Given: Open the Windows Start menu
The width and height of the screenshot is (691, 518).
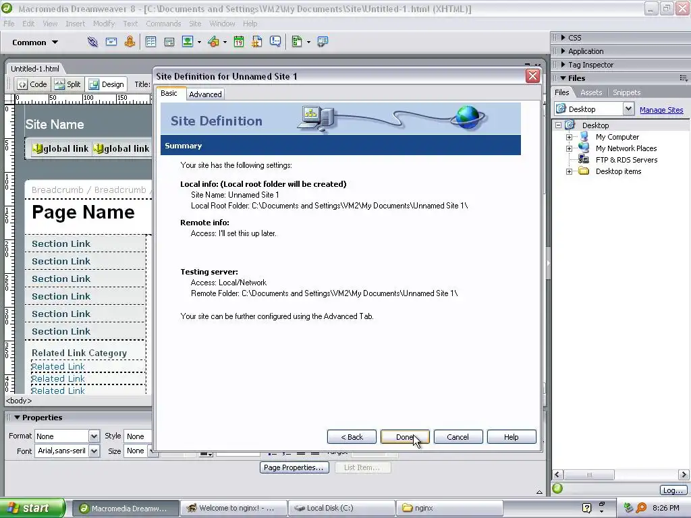Looking at the screenshot, I should [32, 508].
